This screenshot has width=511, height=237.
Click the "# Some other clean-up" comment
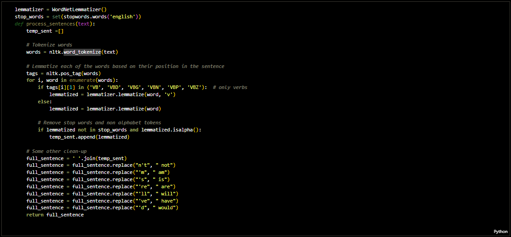coord(56,151)
